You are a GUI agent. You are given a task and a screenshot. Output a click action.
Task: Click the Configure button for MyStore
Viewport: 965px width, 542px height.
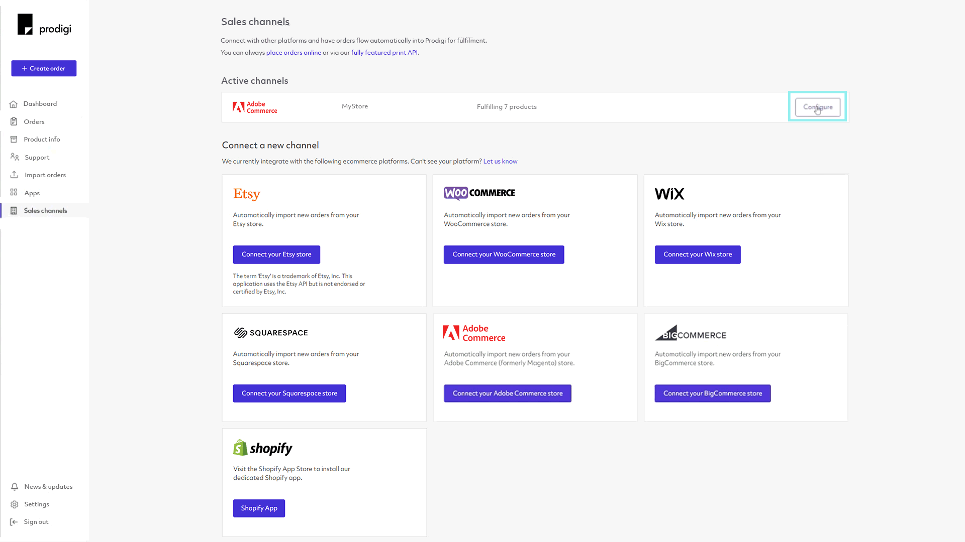pos(818,107)
